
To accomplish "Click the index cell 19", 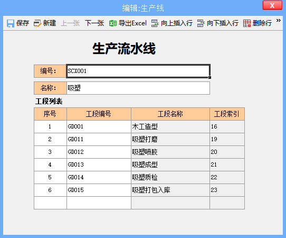I will (x=227, y=139).
